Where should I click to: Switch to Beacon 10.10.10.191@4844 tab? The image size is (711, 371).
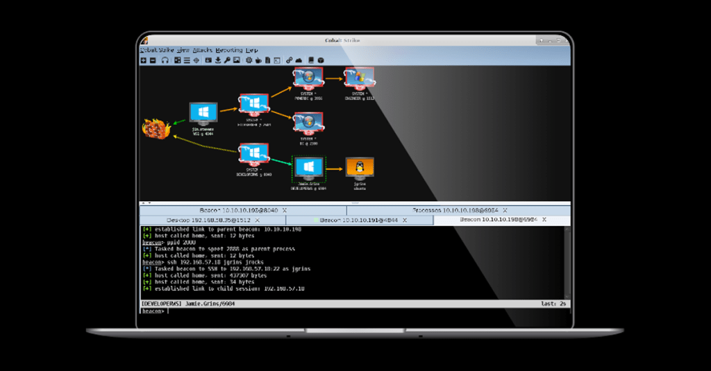coord(360,220)
